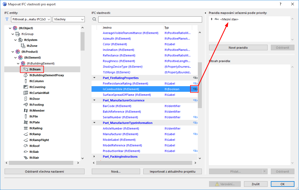Click the IFC vlastnosti search field
Image resolution: width=299 pixels, height=190 pixels.
pyautogui.click(x=150, y=19)
